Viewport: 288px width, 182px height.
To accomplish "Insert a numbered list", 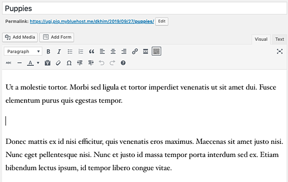I will click(x=80, y=51).
